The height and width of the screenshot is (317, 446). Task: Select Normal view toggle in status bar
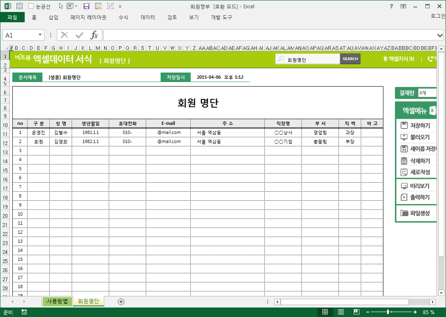point(325,312)
